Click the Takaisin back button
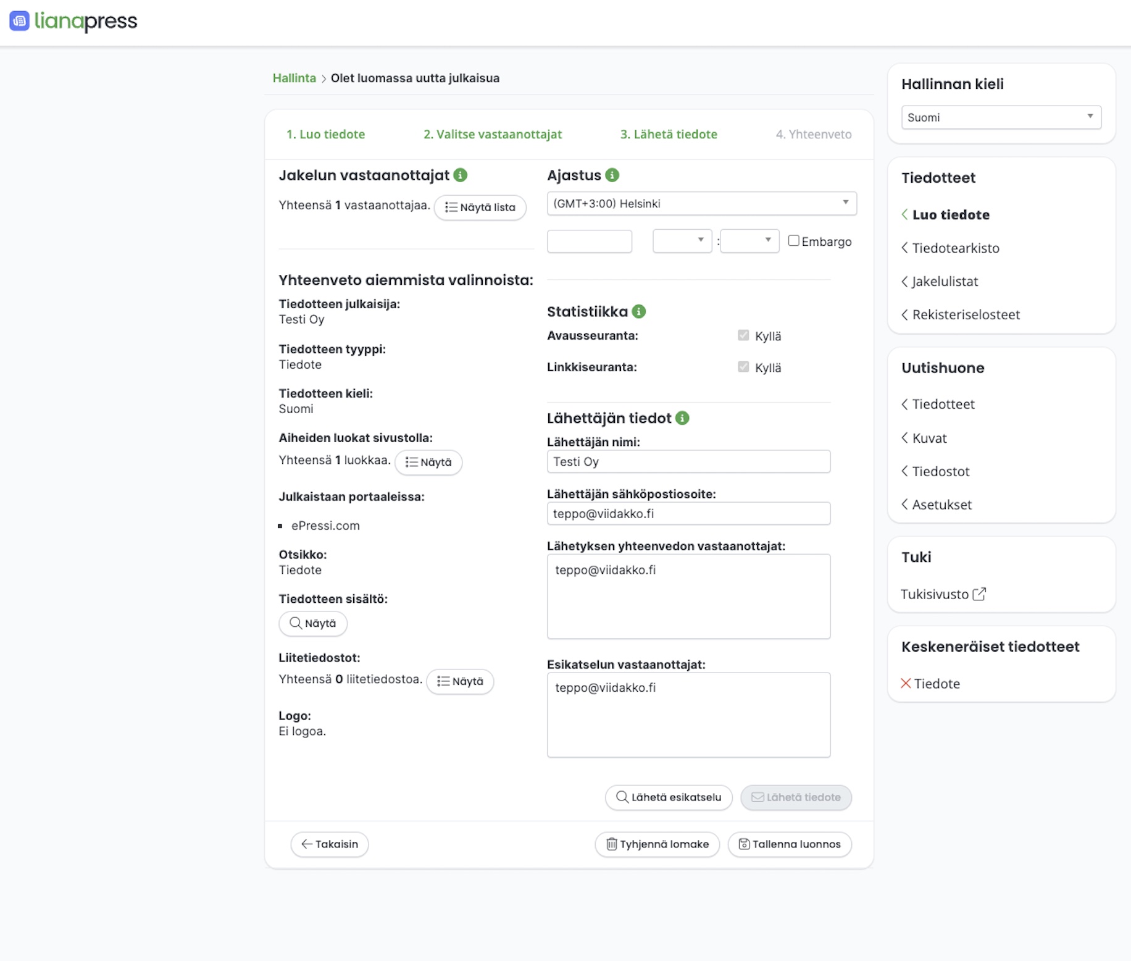 330,844
